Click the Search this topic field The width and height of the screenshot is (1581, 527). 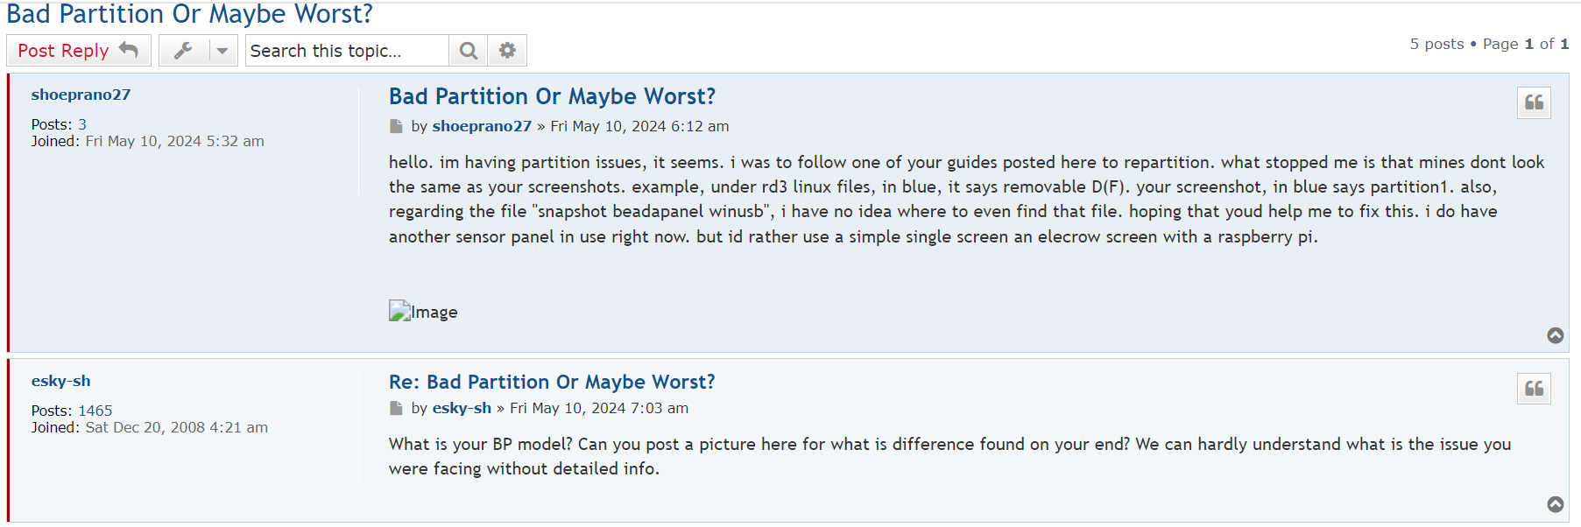click(x=347, y=51)
